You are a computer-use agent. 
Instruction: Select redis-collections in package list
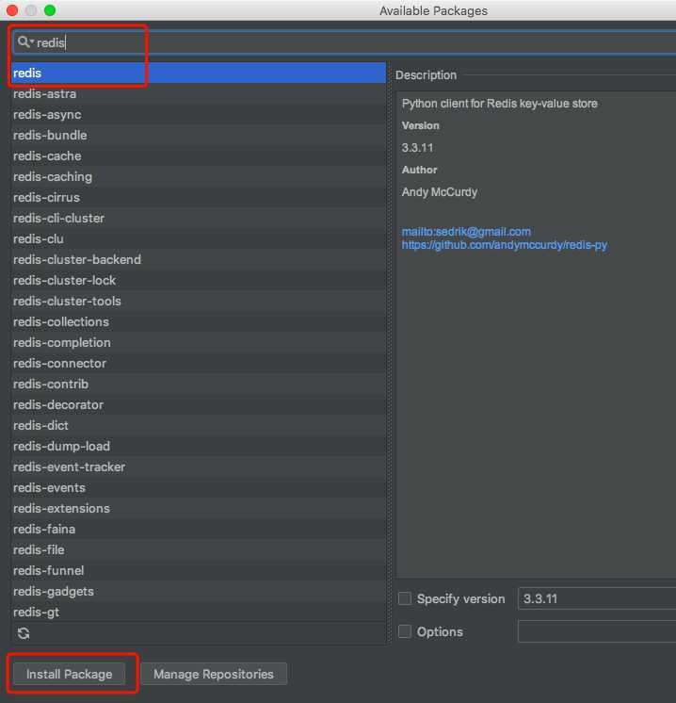pos(199,322)
